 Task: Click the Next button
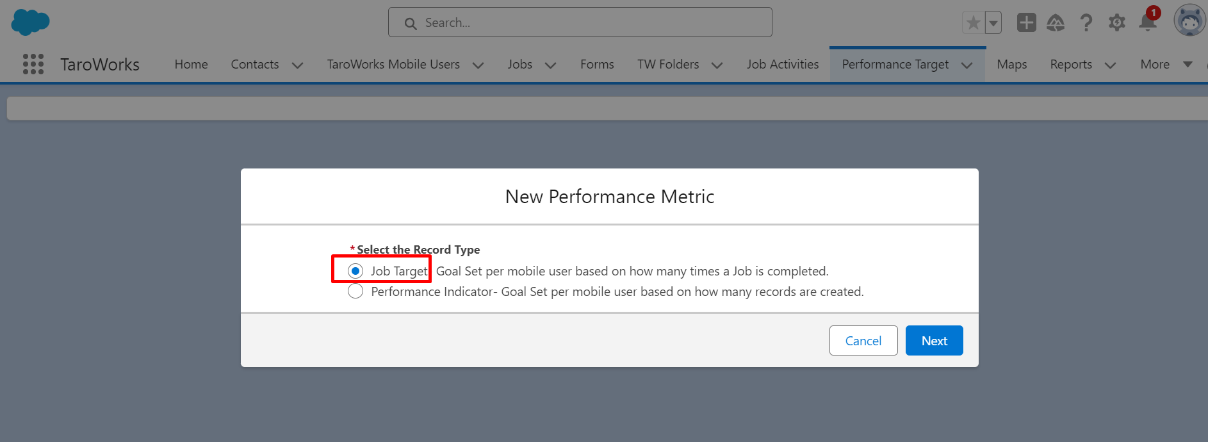pyautogui.click(x=935, y=341)
